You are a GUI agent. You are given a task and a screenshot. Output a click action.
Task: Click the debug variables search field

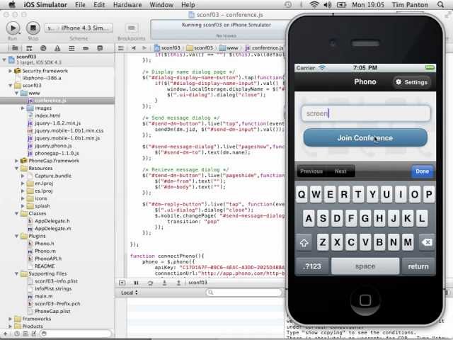(x=244, y=293)
